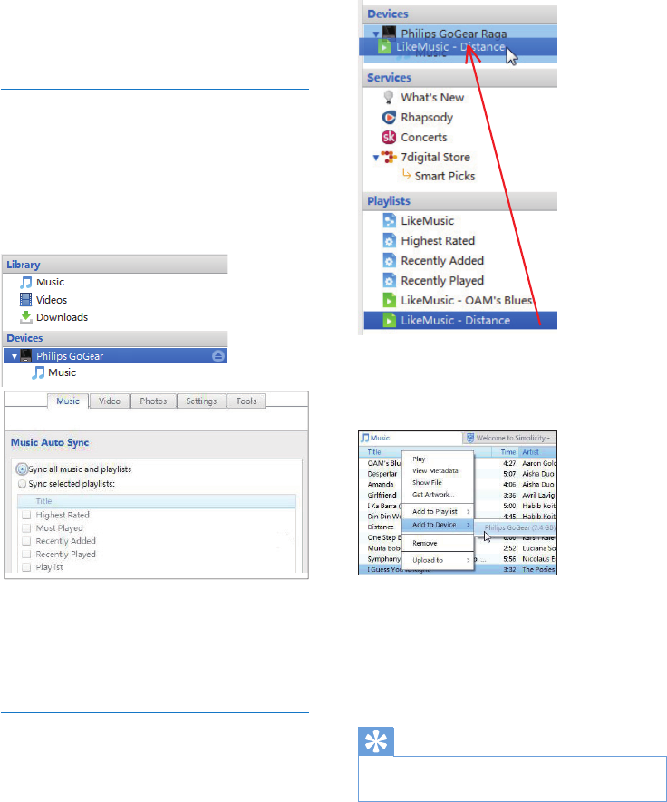The width and height of the screenshot is (667, 802).
Task: Click the Playlists section header
Action: [x=459, y=201]
